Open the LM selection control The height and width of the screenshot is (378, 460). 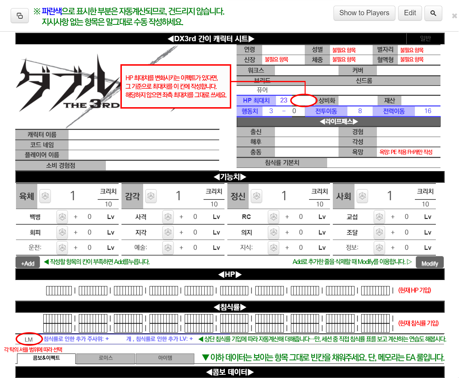[28, 339]
